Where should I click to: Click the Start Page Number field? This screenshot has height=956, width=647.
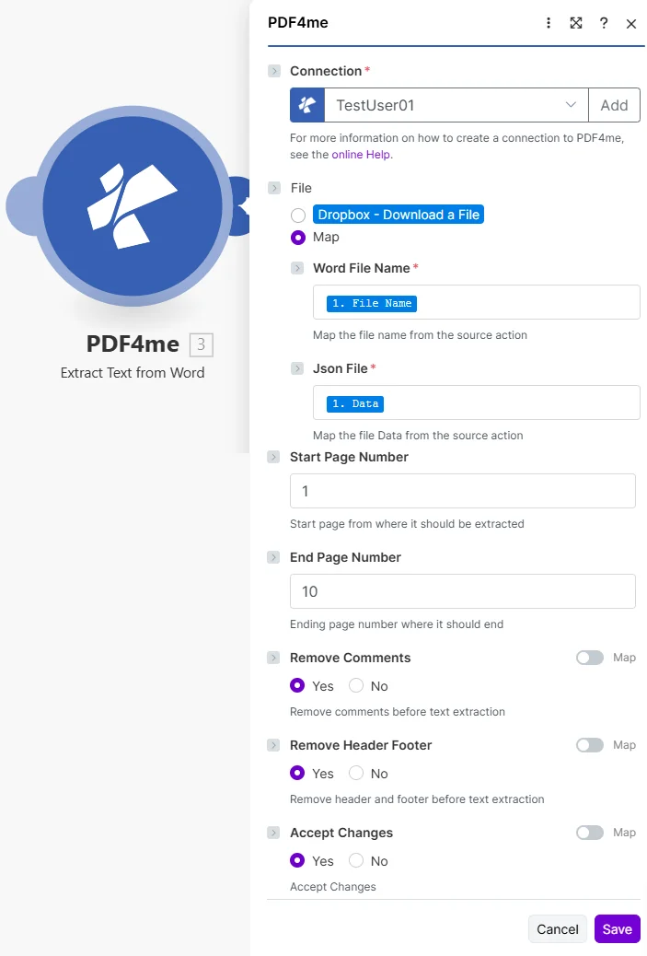pyautogui.click(x=462, y=491)
